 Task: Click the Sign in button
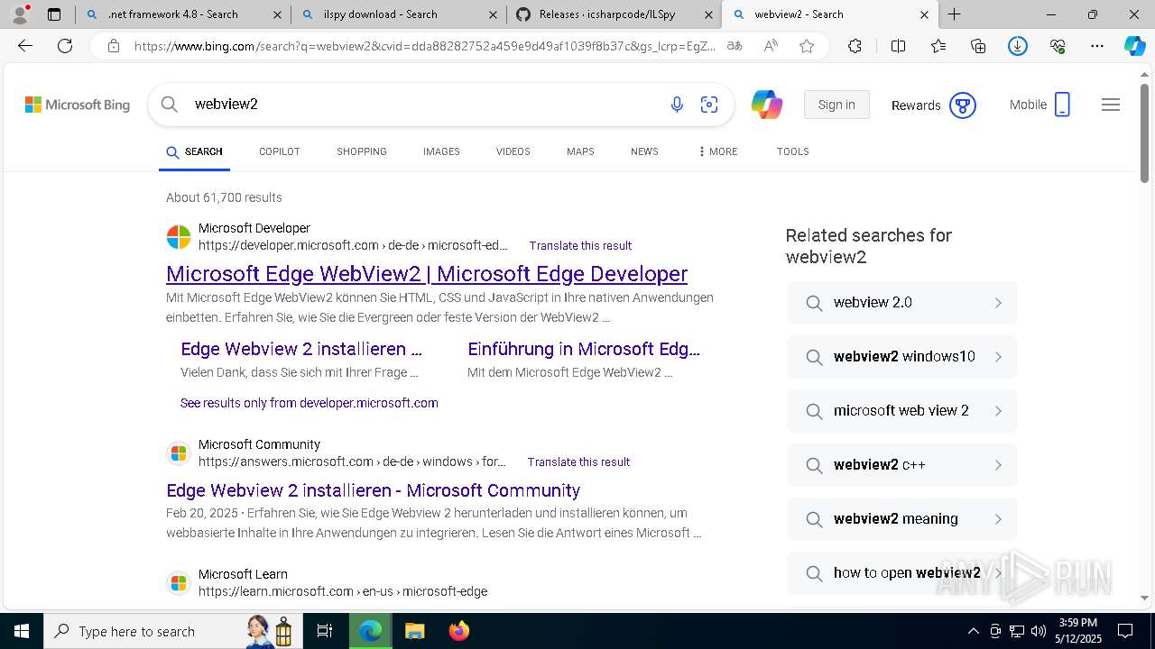click(x=836, y=105)
